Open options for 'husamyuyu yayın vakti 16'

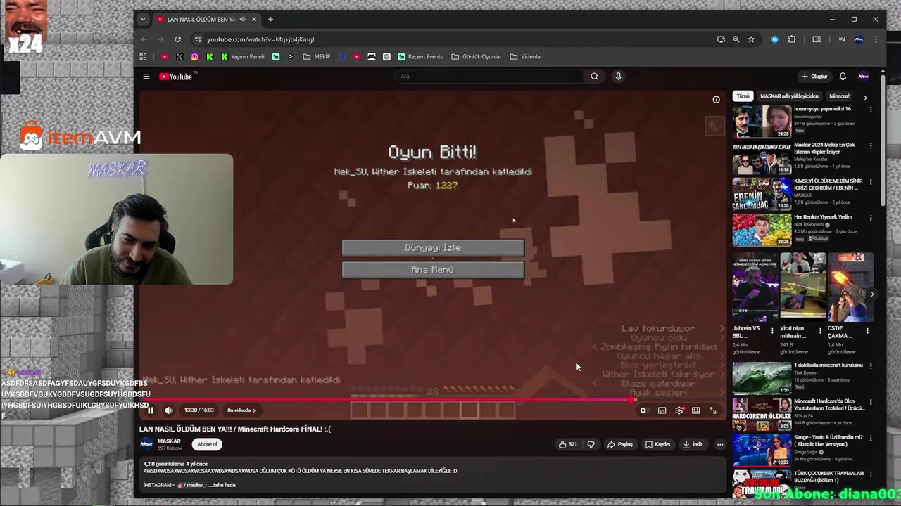pyautogui.click(x=871, y=110)
